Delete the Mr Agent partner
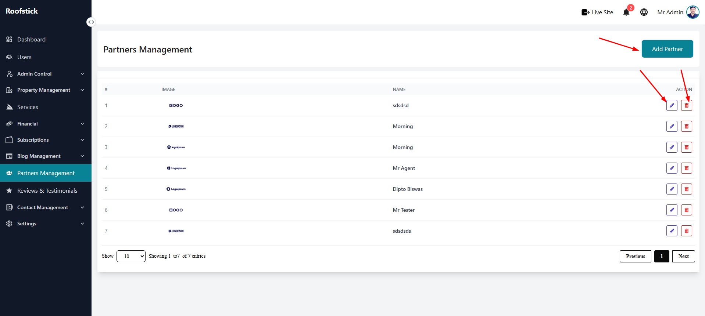705x316 pixels. tap(687, 168)
